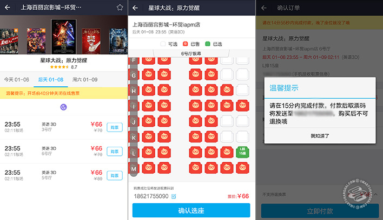The image size is (383, 220).
Task: Switch to the 今天 01-06 date tab
Action: [17, 80]
